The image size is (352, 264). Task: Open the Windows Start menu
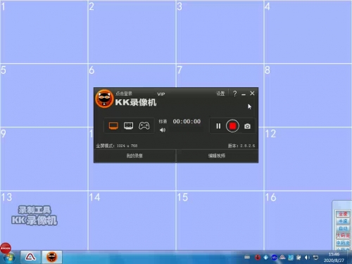tap(9, 258)
